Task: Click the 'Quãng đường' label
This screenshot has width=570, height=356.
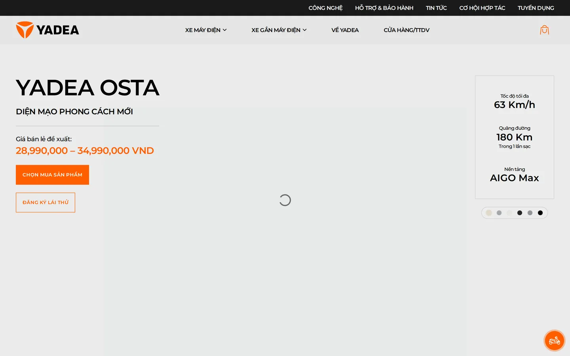Action: (x=515, y=128)
